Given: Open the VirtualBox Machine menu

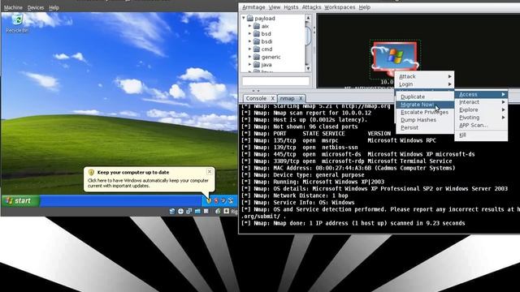Looking at the screenshot, I should [x=13, y=7].
